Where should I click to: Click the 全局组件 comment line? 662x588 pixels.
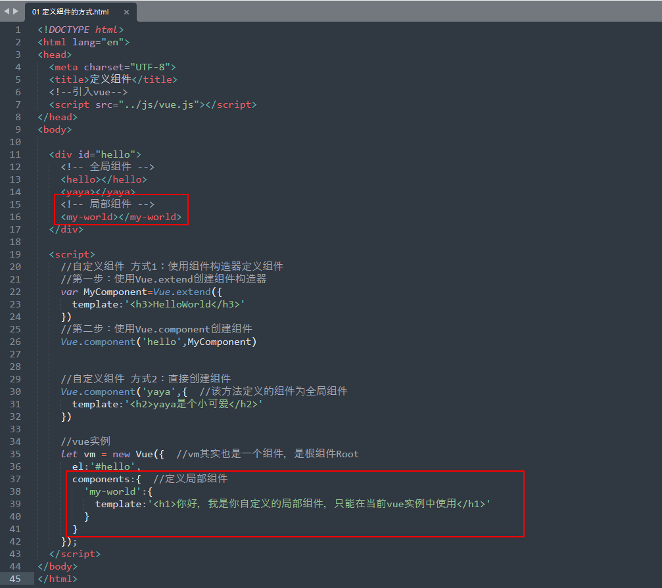point(108,167)
